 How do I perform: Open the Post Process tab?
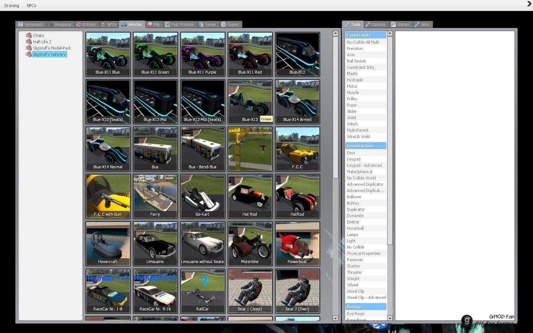pyautogui.click(x=180, y=24)
